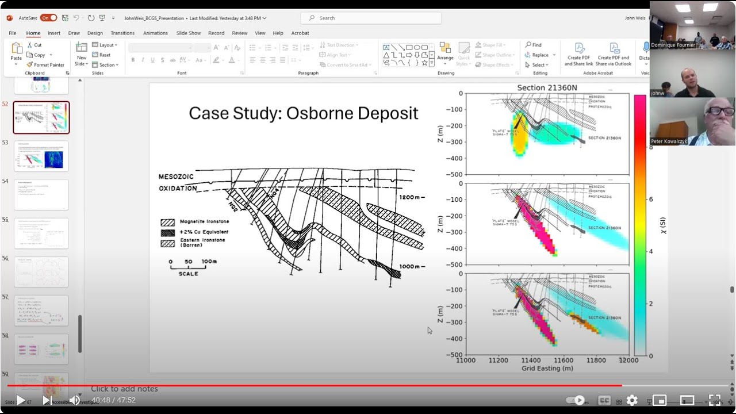Open the Section dropdown
The height and width of the screenshot is (414, 736).
point(105,65)
